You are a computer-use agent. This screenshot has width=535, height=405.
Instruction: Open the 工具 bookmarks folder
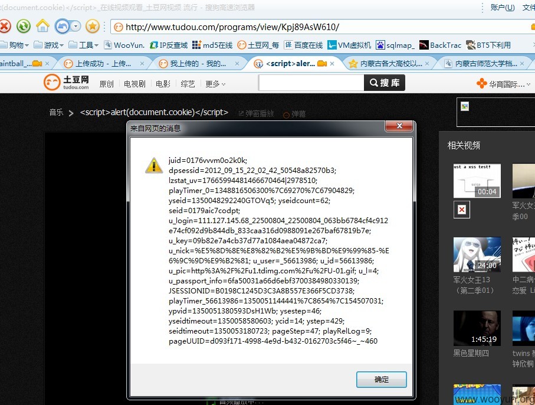[84, 45]
